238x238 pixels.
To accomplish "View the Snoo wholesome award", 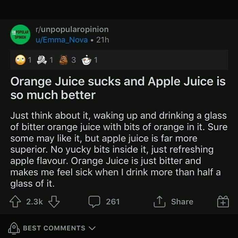I will click(x=86, y=60).
